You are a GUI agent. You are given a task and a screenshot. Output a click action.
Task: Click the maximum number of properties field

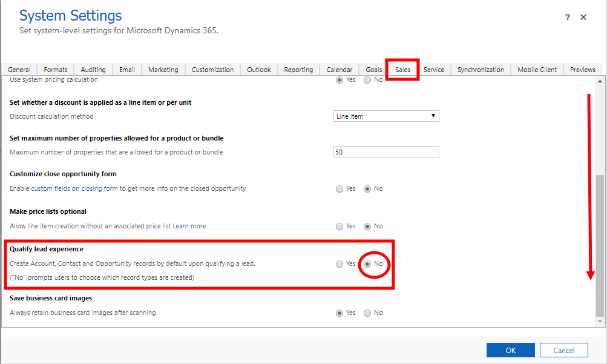click(x=386, y=152)
